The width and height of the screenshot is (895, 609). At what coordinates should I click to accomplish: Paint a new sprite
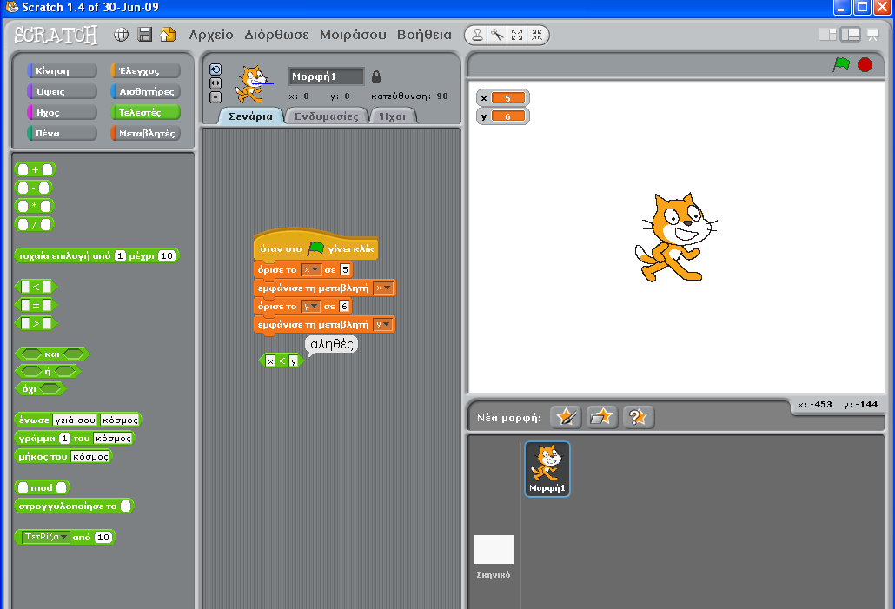point(566,417)
